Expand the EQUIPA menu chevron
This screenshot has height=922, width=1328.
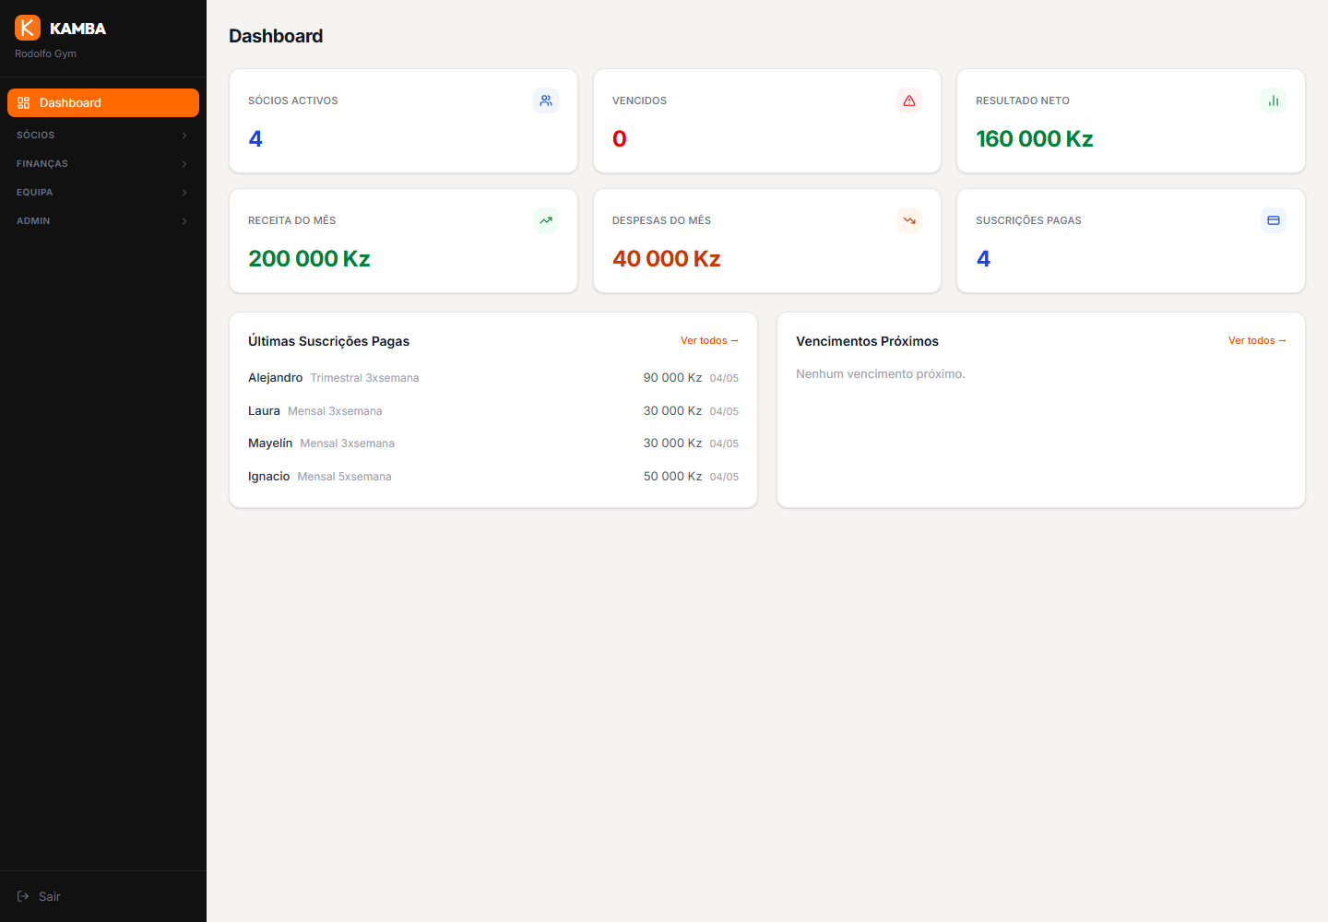[x=184, y=193]
